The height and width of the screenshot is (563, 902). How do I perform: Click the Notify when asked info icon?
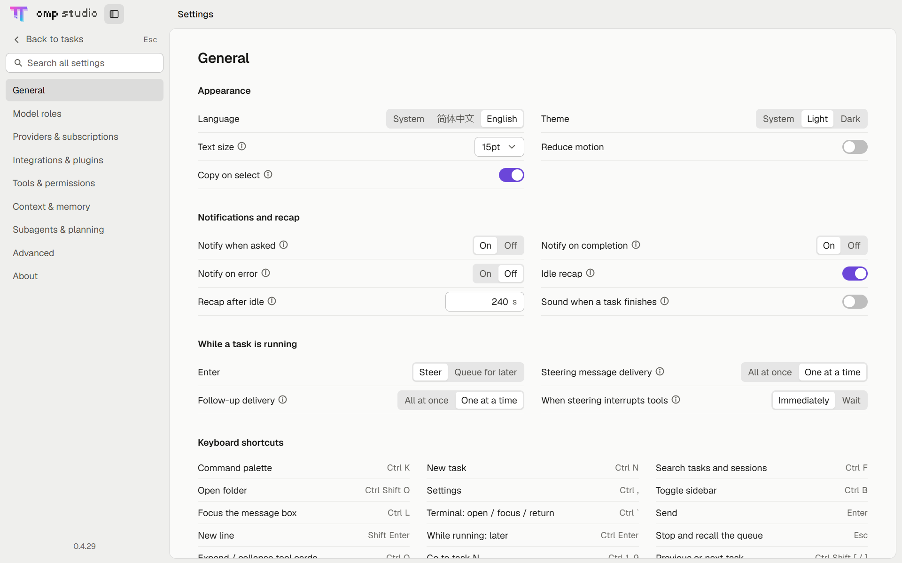pyautogui.click(x=284, y=245)
